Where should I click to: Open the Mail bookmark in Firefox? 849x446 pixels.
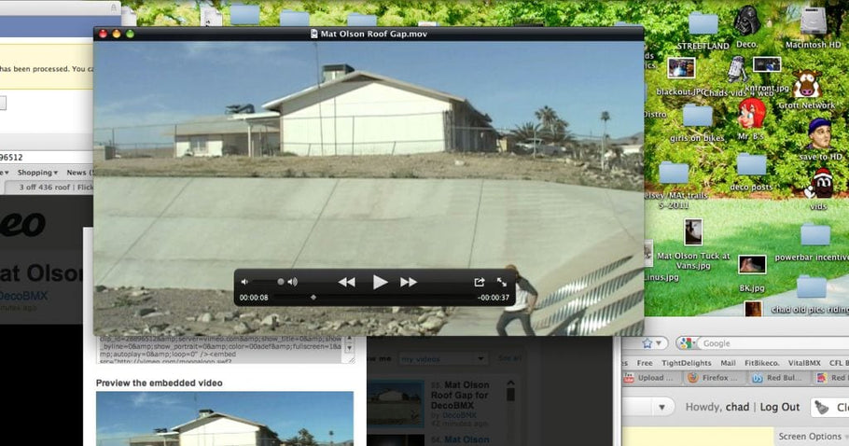tap(728, 363)
